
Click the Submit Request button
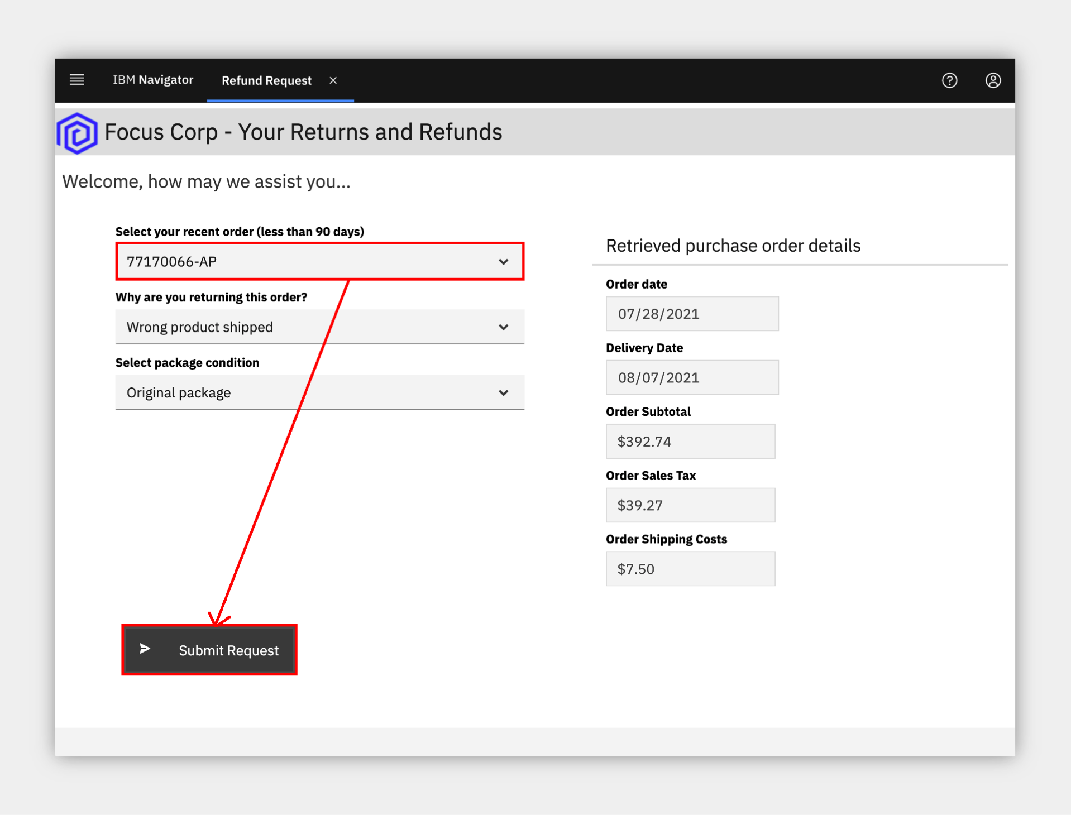[x=209, y=650]
